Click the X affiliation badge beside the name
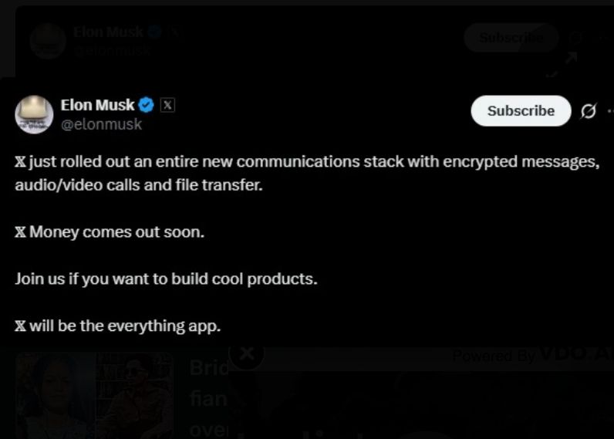 (167, 105)
